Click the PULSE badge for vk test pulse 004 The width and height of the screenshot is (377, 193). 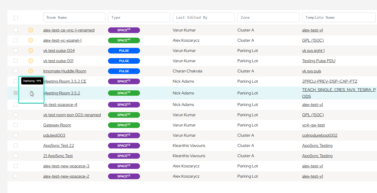coord(124,51)
